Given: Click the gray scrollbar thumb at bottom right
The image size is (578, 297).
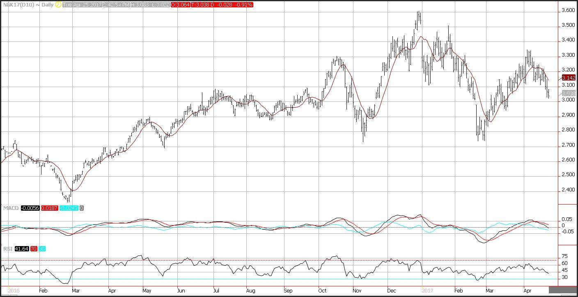Looking at the screenshot, I should pyautogui.click(x=562, y=290).
